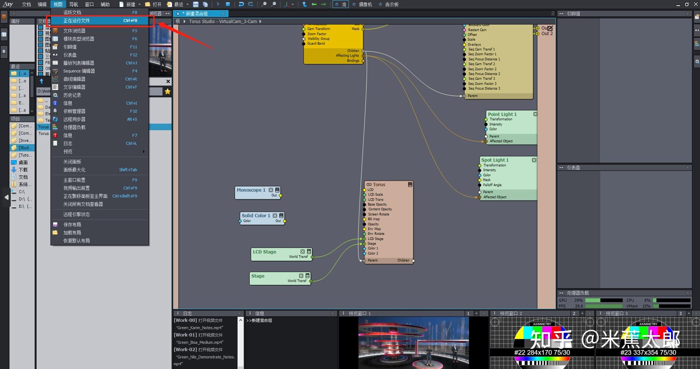
Task: Click the collapse icon on Monoscope 1 node
Action: tap(277, 190)
